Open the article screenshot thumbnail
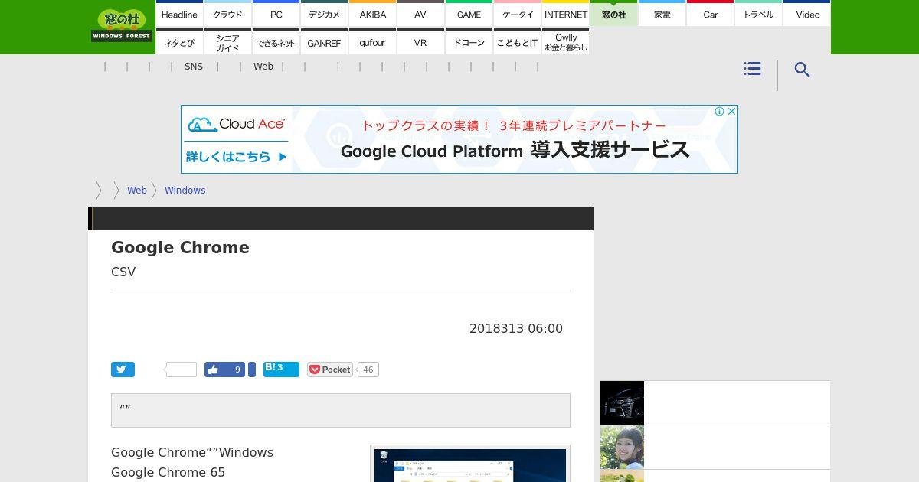This screenshot has height=482, width=919. click(470, 464)
